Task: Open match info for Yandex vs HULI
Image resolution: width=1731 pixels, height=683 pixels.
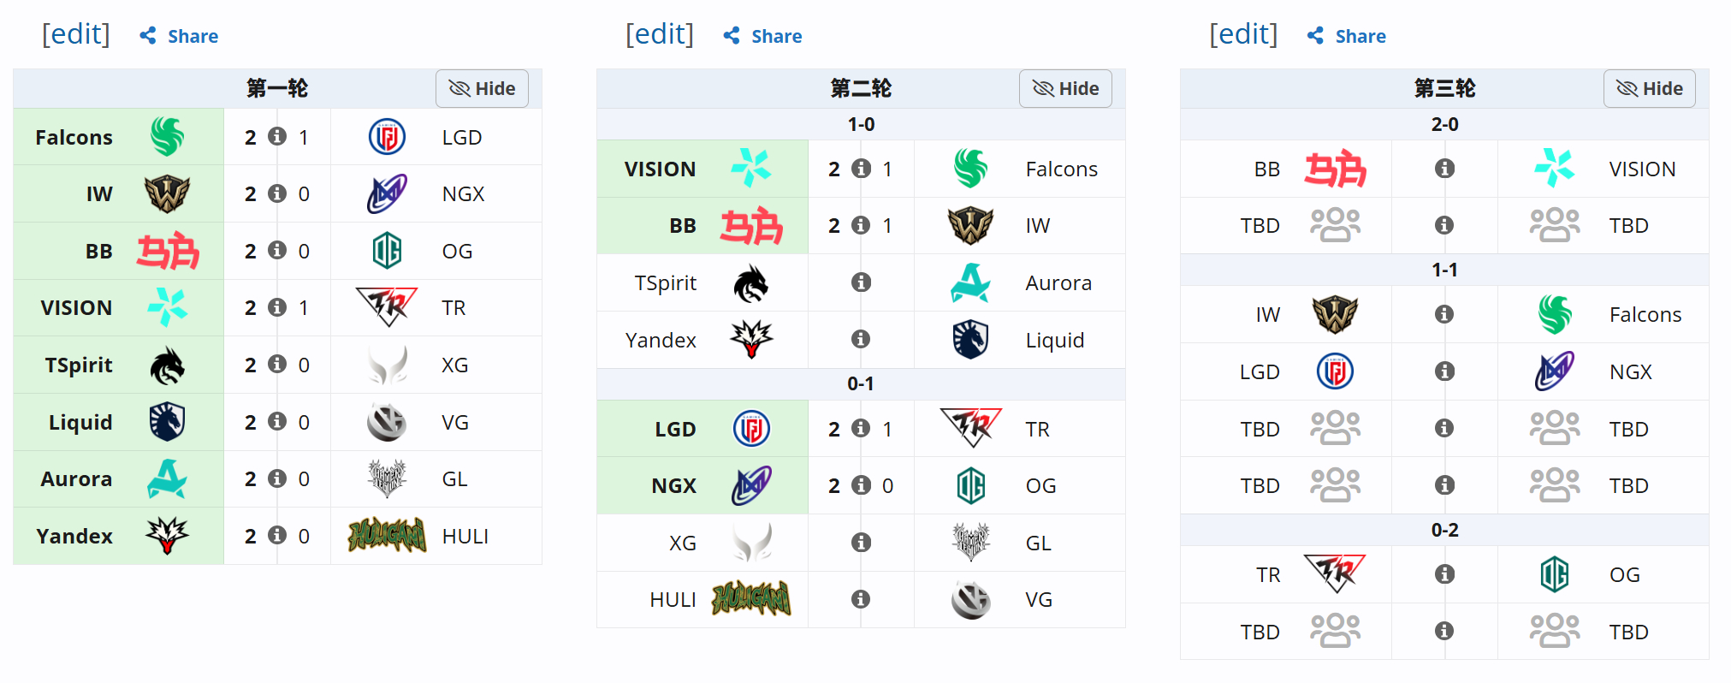Action: (277, 536)
